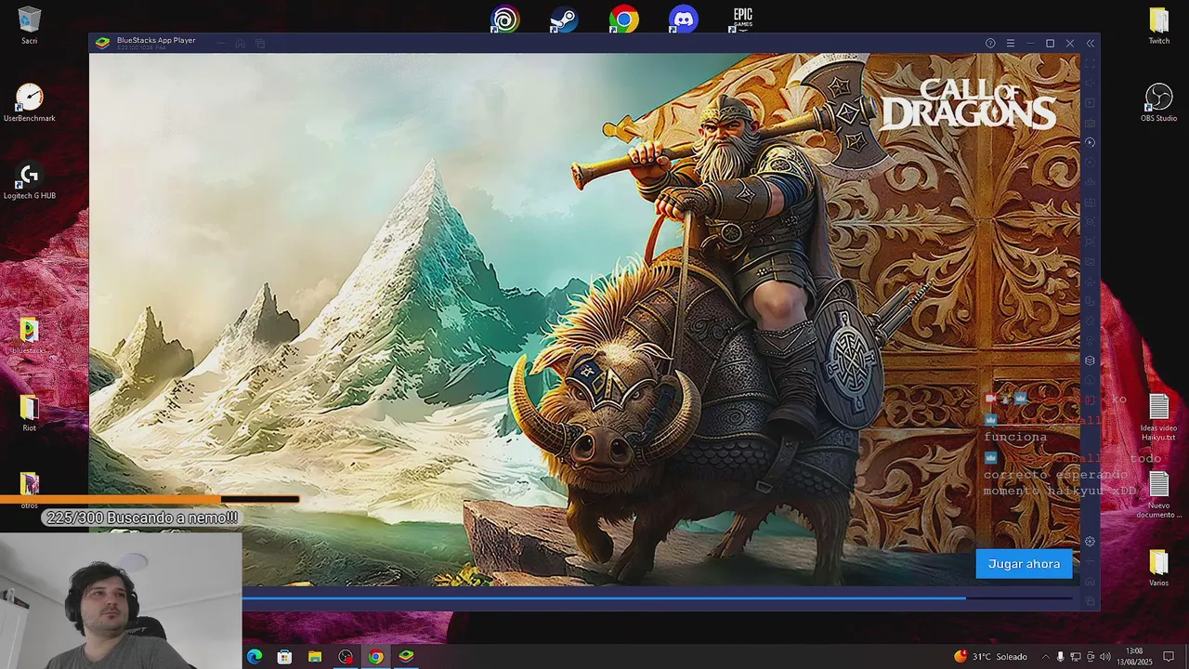Image resolution: width=1189 pixels, height=669 pixels.
Task: Open BlueStacks help question-mark icon
Action: (x=990, y=44)
